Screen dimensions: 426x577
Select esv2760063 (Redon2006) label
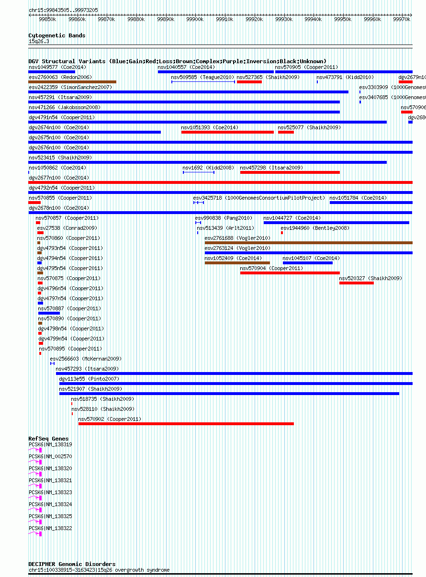pos(60,78)
